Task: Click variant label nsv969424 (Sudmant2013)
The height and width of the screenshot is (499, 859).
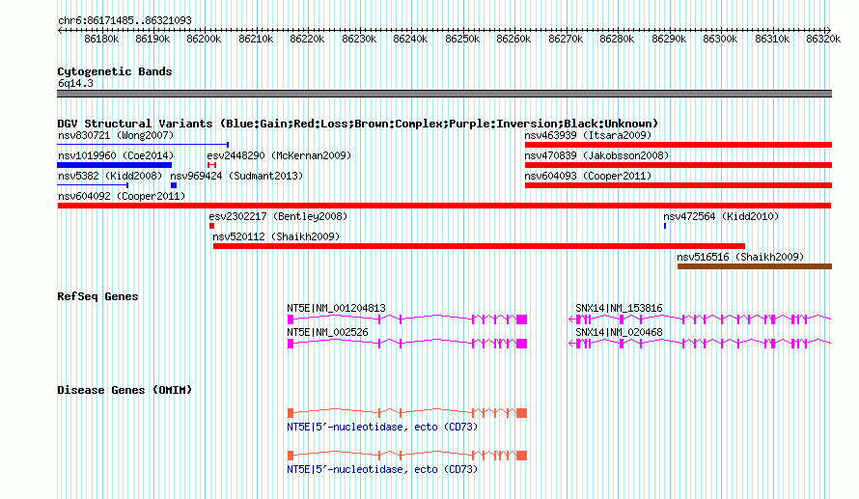Action: pyautogui.click(x=236, y=176)
